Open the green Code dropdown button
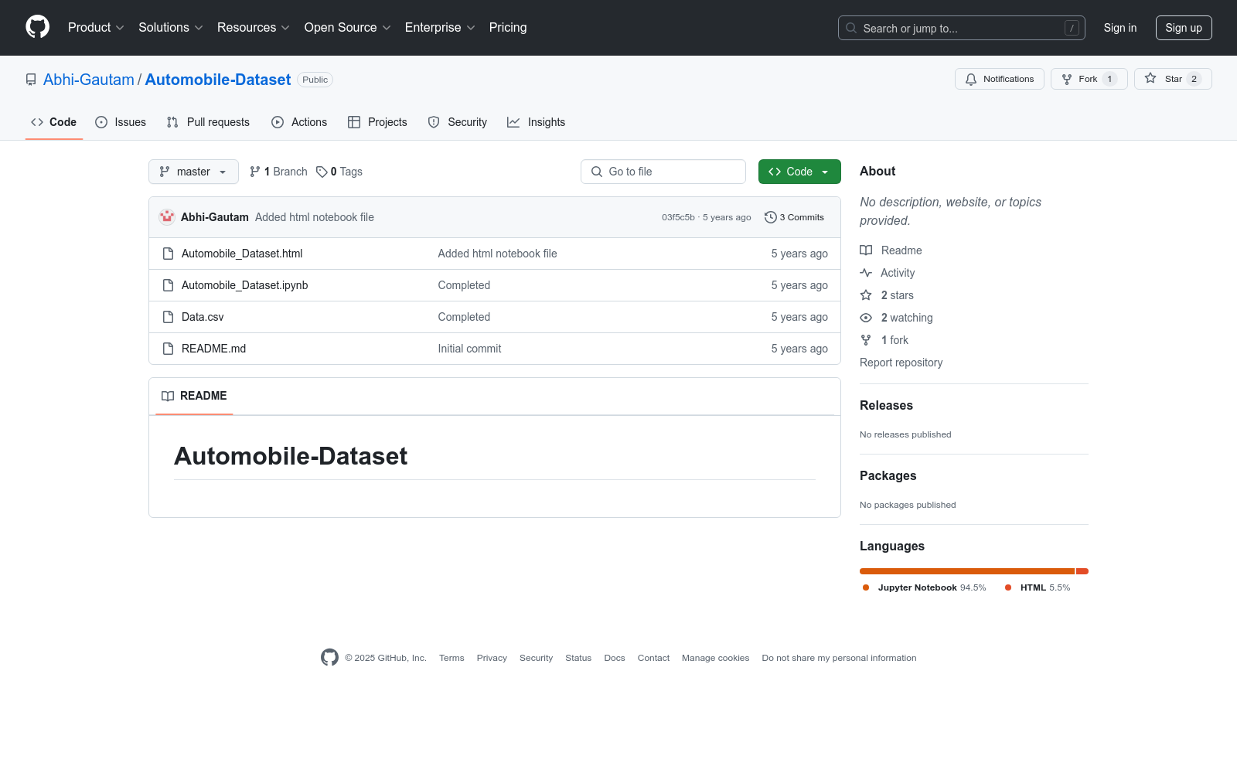Viewport: 1237px width, 773px height. pos(799,172)
